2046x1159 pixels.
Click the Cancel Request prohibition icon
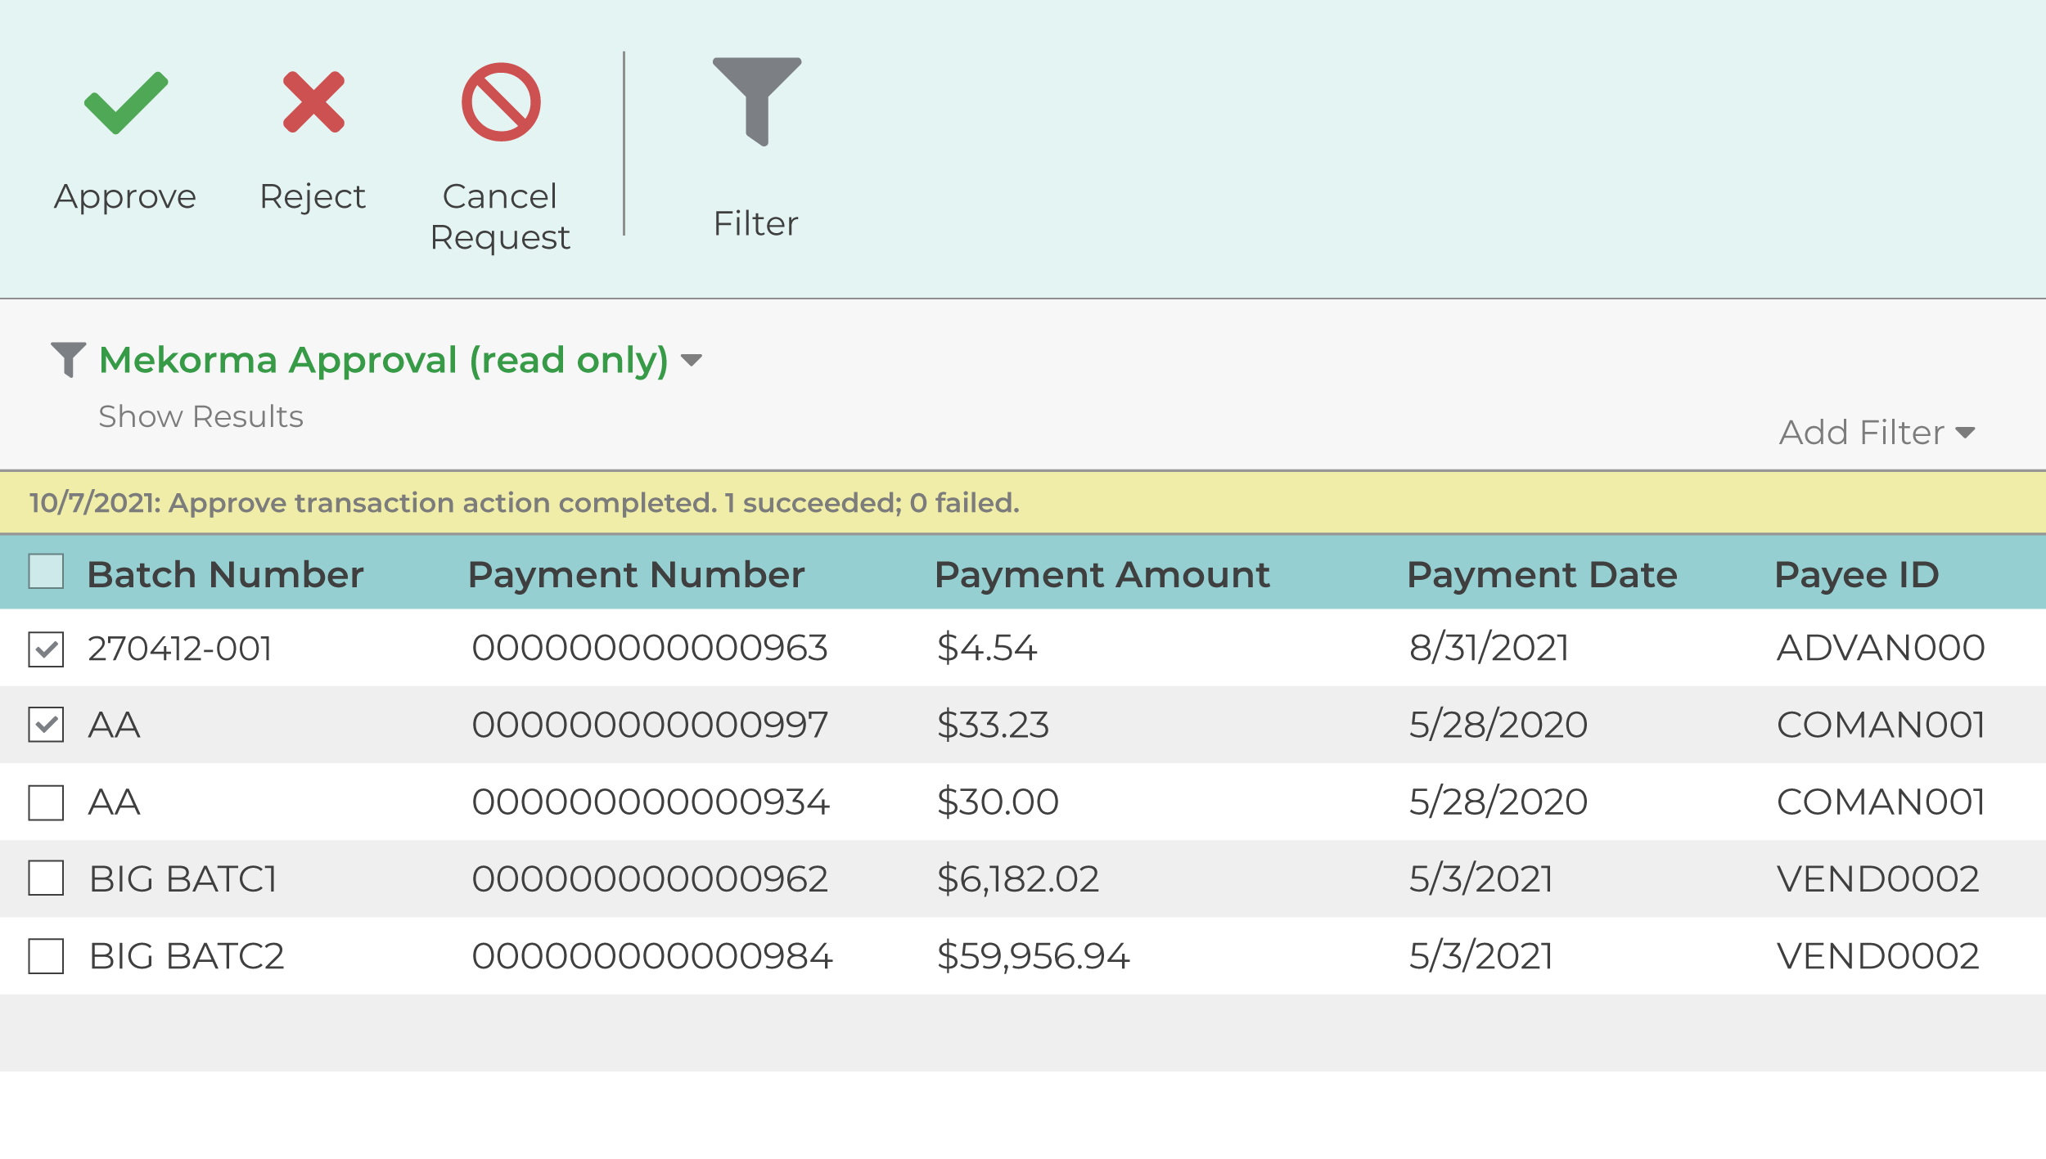(x=501, y=102)
